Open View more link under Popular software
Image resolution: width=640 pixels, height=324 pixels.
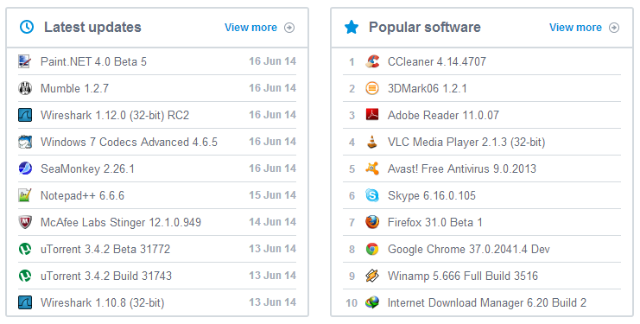coord(575,28)
